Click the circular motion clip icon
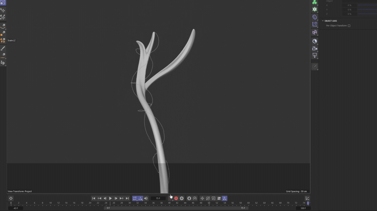377x211 pixels. pos(195,198)
